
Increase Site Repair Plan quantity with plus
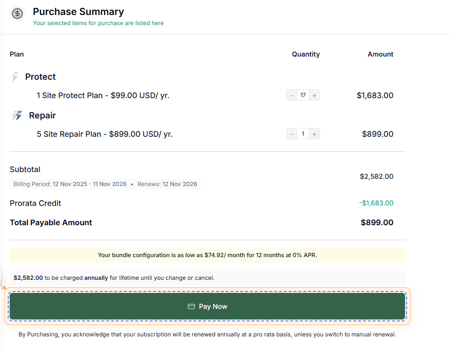click(x=315, y=134)
